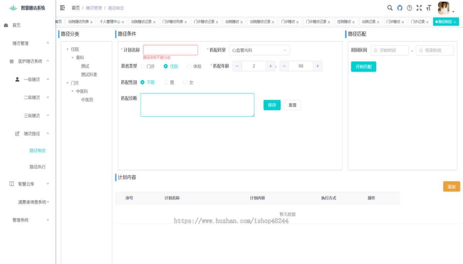Expand the 一级随访 sidebar menu
The width and height of the screenshot is (463, 264).
coord(48,79)
